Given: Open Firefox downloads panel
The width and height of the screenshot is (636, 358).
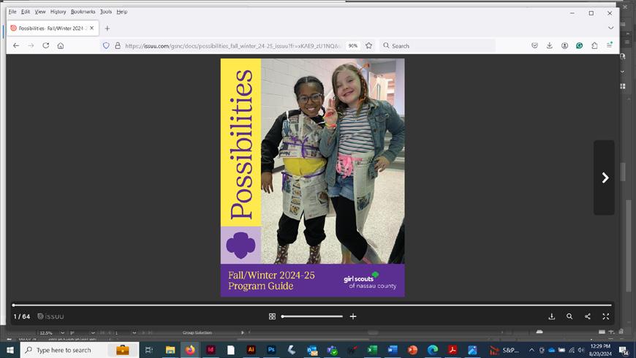Looking at the screenshot, I should (x=549, y=45).
